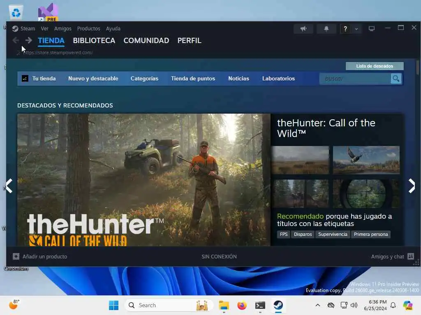View the flying duck screenshot thumbnail
This screenshot has height=315, width=421.
tap(366, 160)
